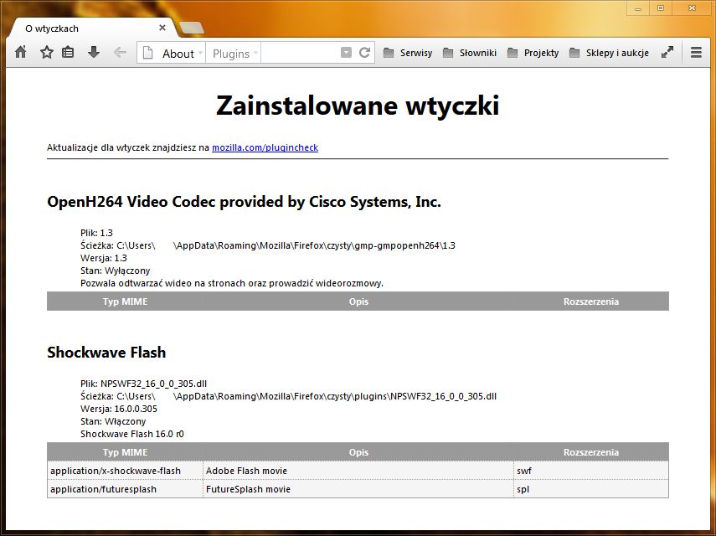The image size is (716, 536).
Task: Reload the page with refresh icon
Action: 364,53
